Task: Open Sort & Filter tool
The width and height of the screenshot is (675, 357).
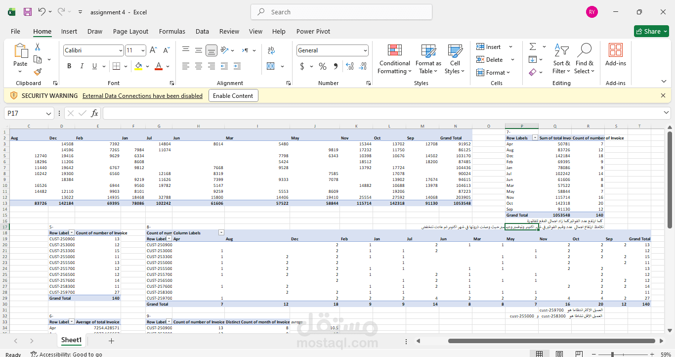Action: [x=561, y=59]
